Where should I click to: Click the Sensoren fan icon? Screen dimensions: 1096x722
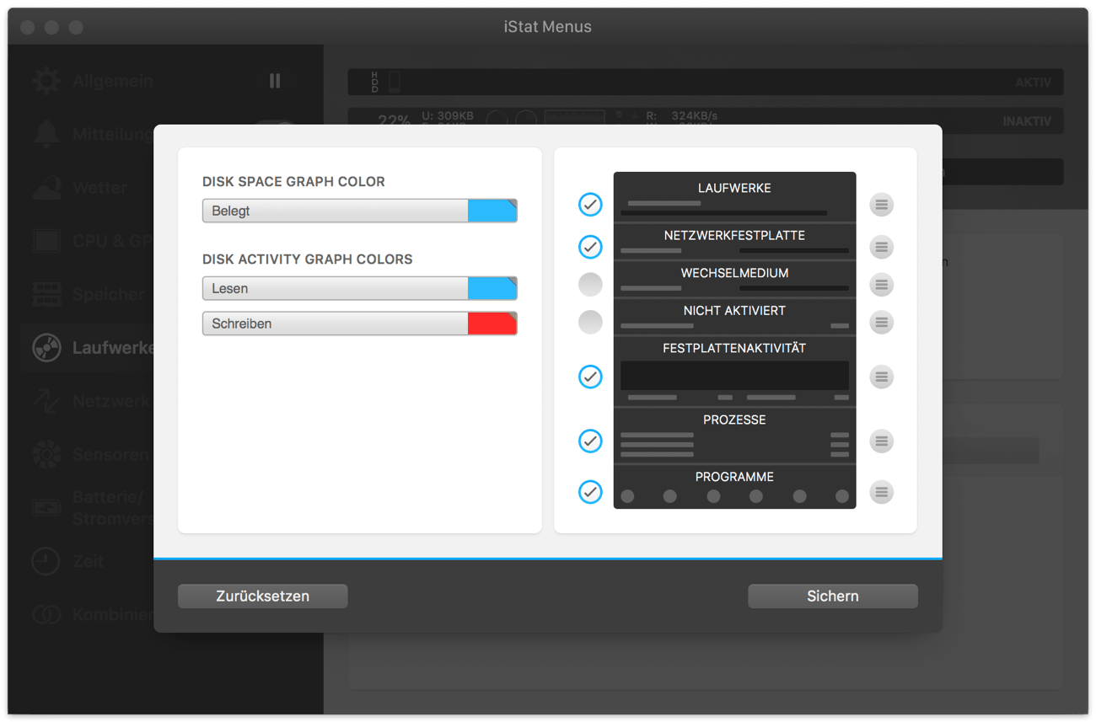click(x=46, y=454)
